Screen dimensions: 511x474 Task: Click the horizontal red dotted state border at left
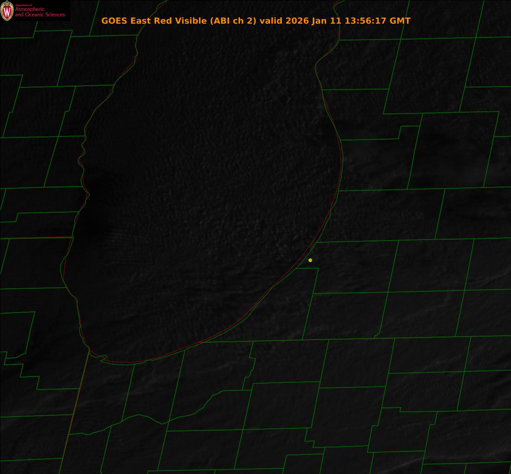click(36, 238)
